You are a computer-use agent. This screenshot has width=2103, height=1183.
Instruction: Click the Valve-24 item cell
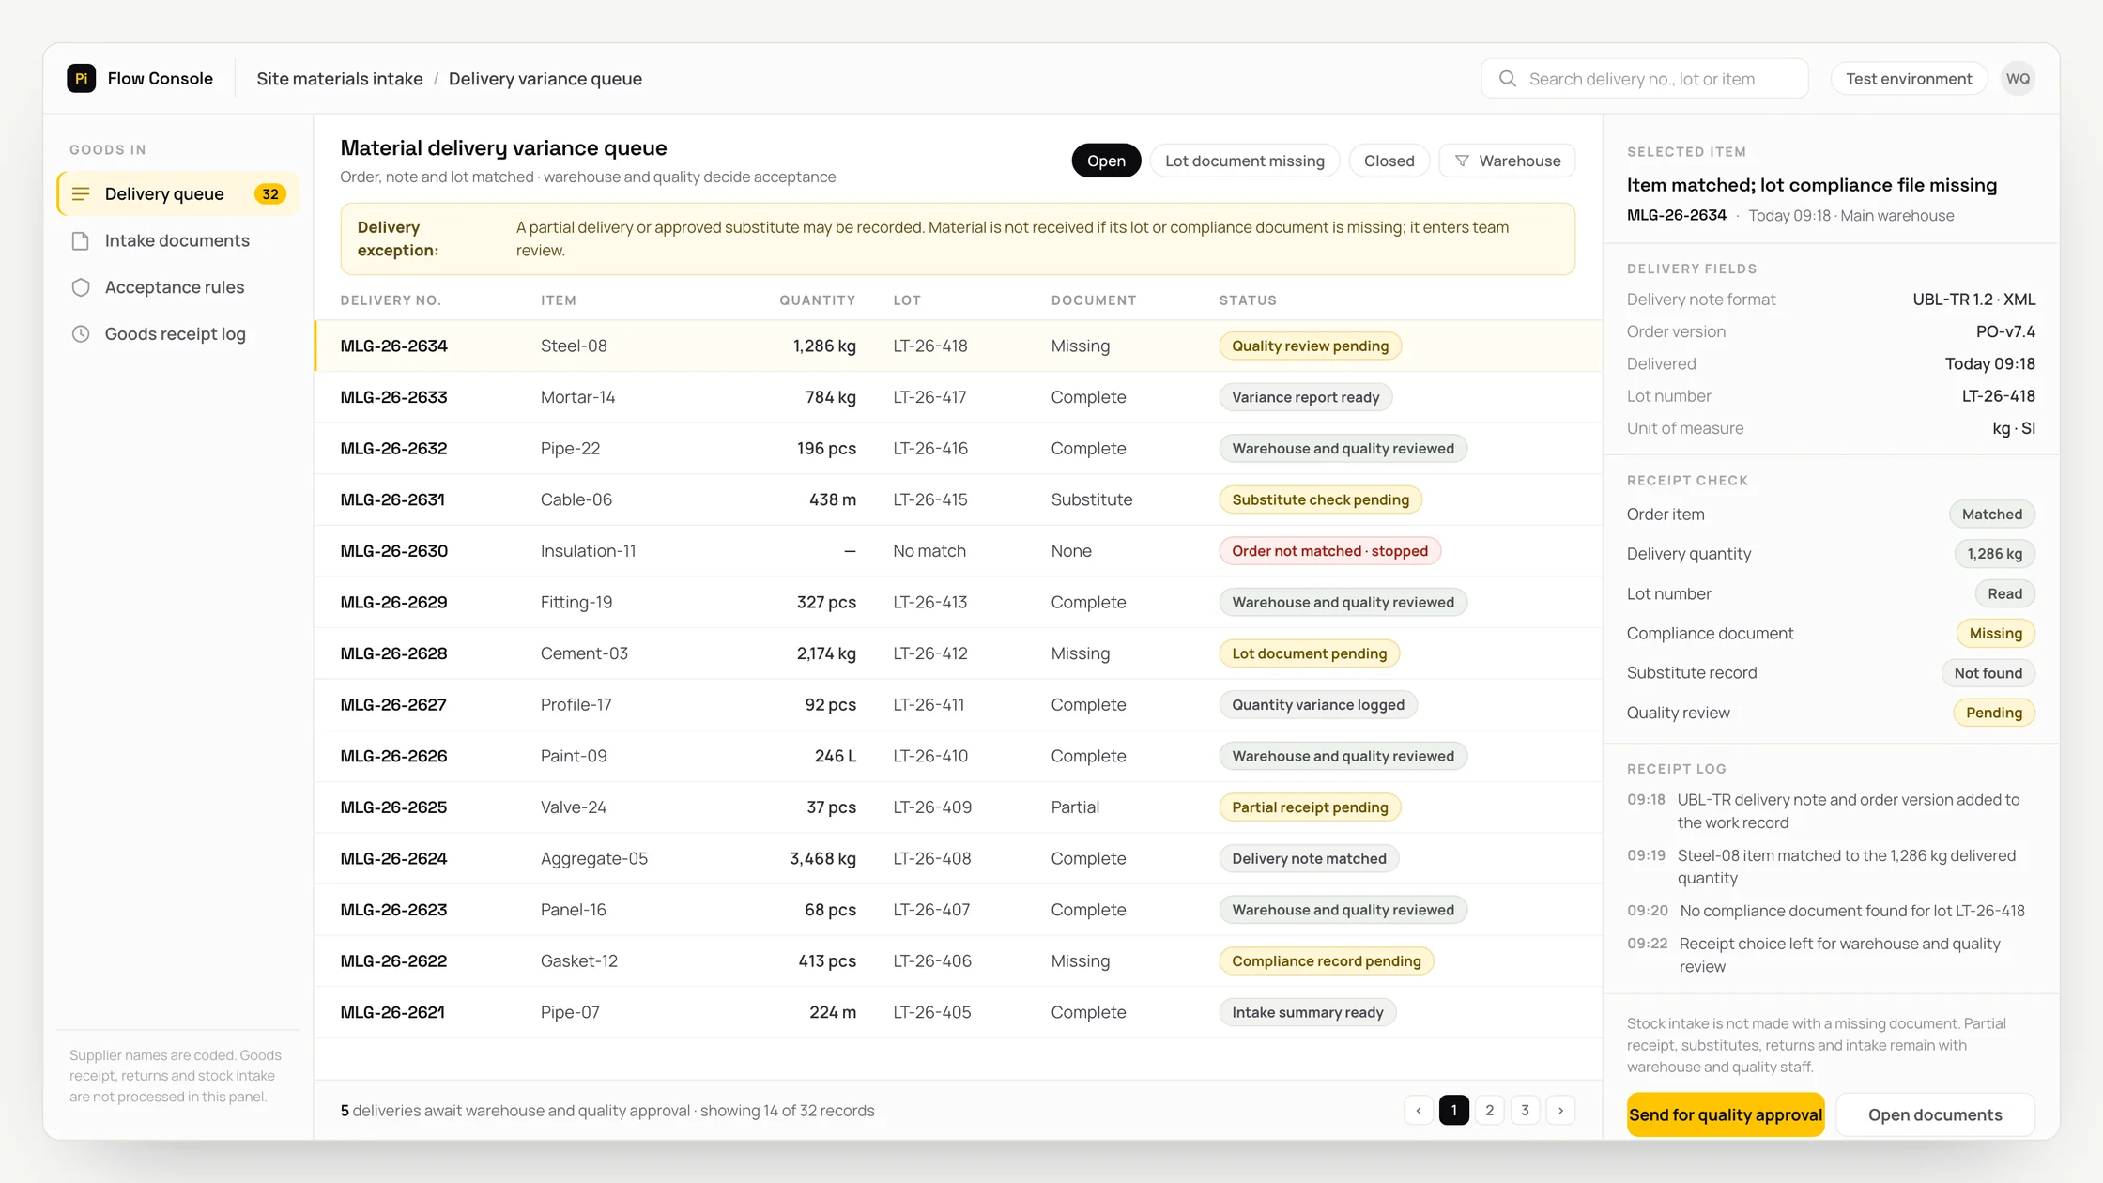tap(573, 807)
